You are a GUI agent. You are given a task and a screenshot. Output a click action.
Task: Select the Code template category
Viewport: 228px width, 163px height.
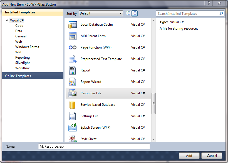(19, 26)
